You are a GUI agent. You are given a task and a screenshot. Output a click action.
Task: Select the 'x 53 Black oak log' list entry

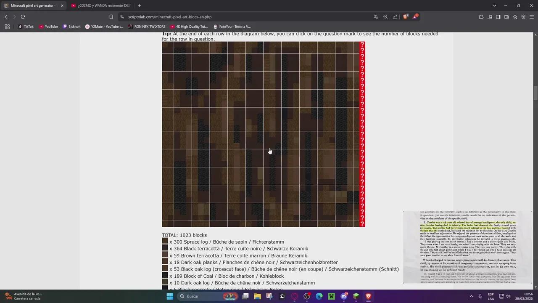pos(284,269)
